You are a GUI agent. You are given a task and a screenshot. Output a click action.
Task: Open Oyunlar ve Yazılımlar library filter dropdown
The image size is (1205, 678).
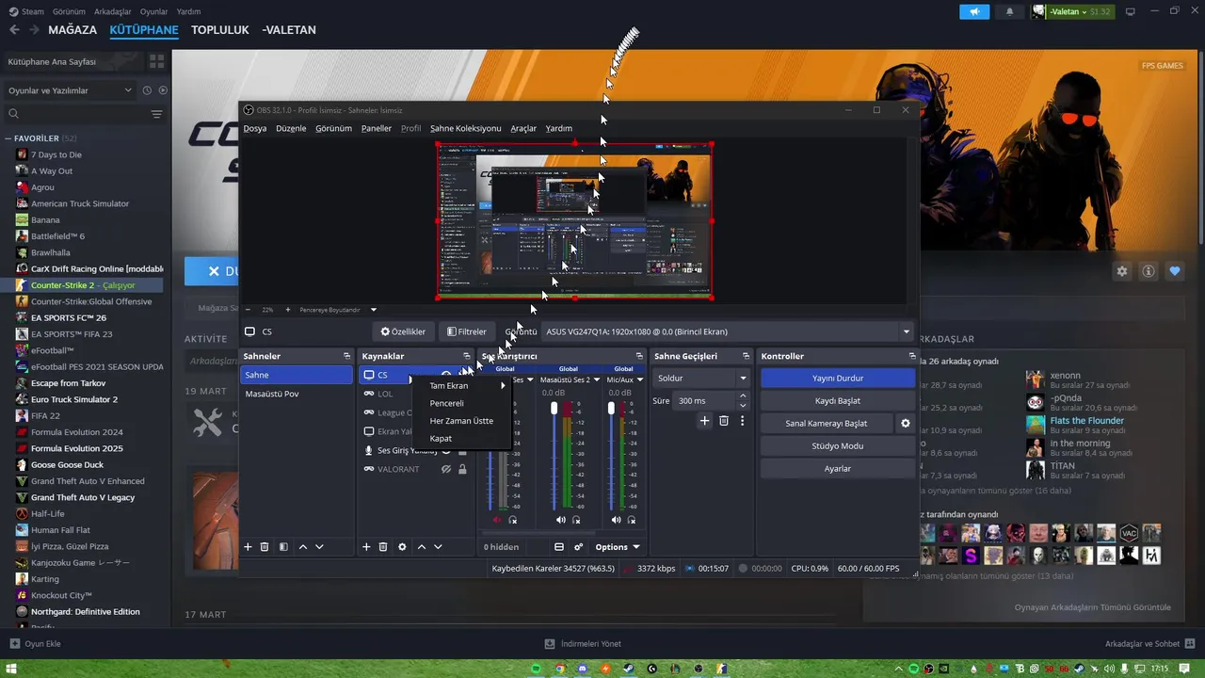click(x=70, y=90)
